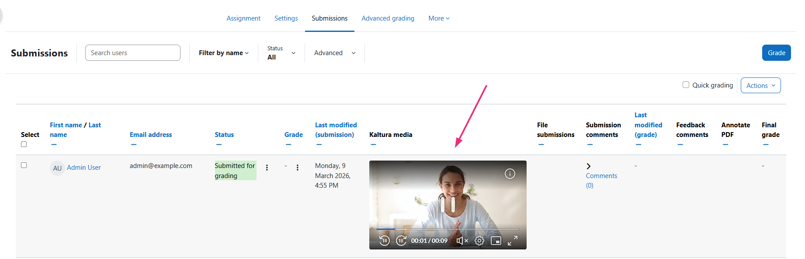Image resolution: width=805 pixels, height=259 pixels.
Task: Click the blue Grade button
Action: (777, 53)
